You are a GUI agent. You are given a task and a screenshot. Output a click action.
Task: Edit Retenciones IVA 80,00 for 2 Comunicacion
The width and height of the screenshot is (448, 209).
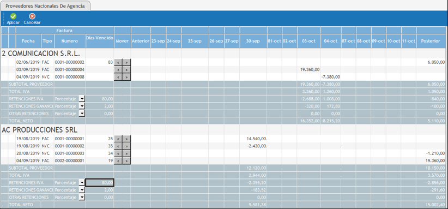[x=100, y=99]
